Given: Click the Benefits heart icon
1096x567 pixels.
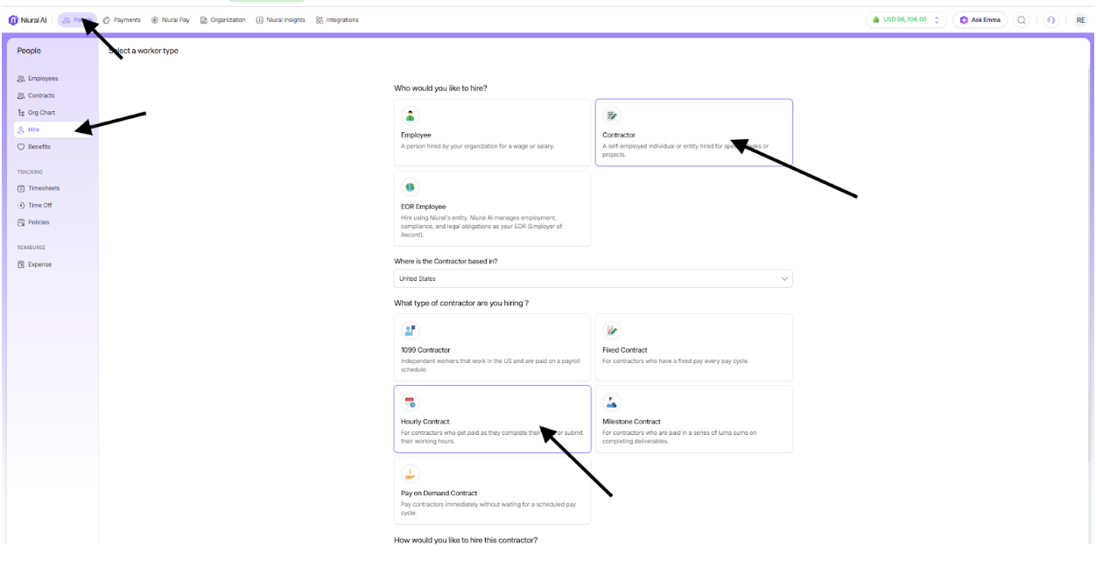Looking at the screenshot, I should (x=21, y=147).
